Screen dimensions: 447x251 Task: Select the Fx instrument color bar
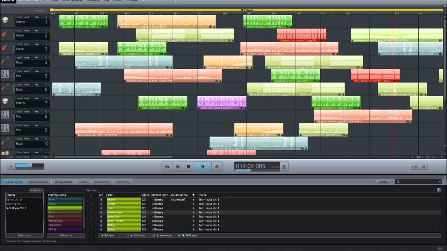[x=65, y=208]
